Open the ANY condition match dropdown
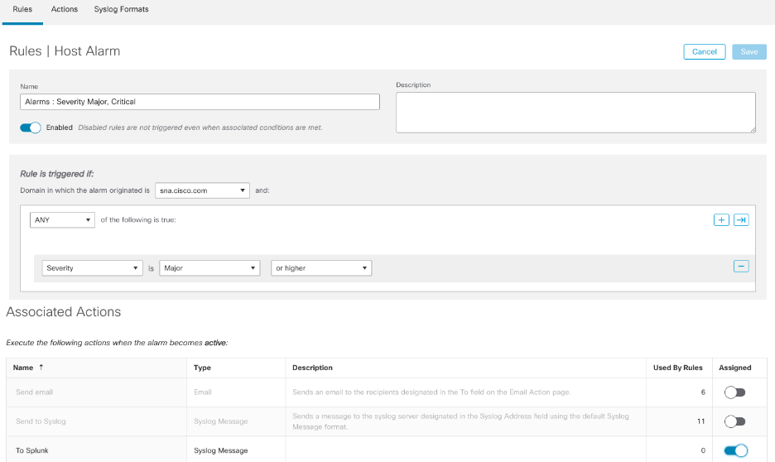 pos(62,220)
